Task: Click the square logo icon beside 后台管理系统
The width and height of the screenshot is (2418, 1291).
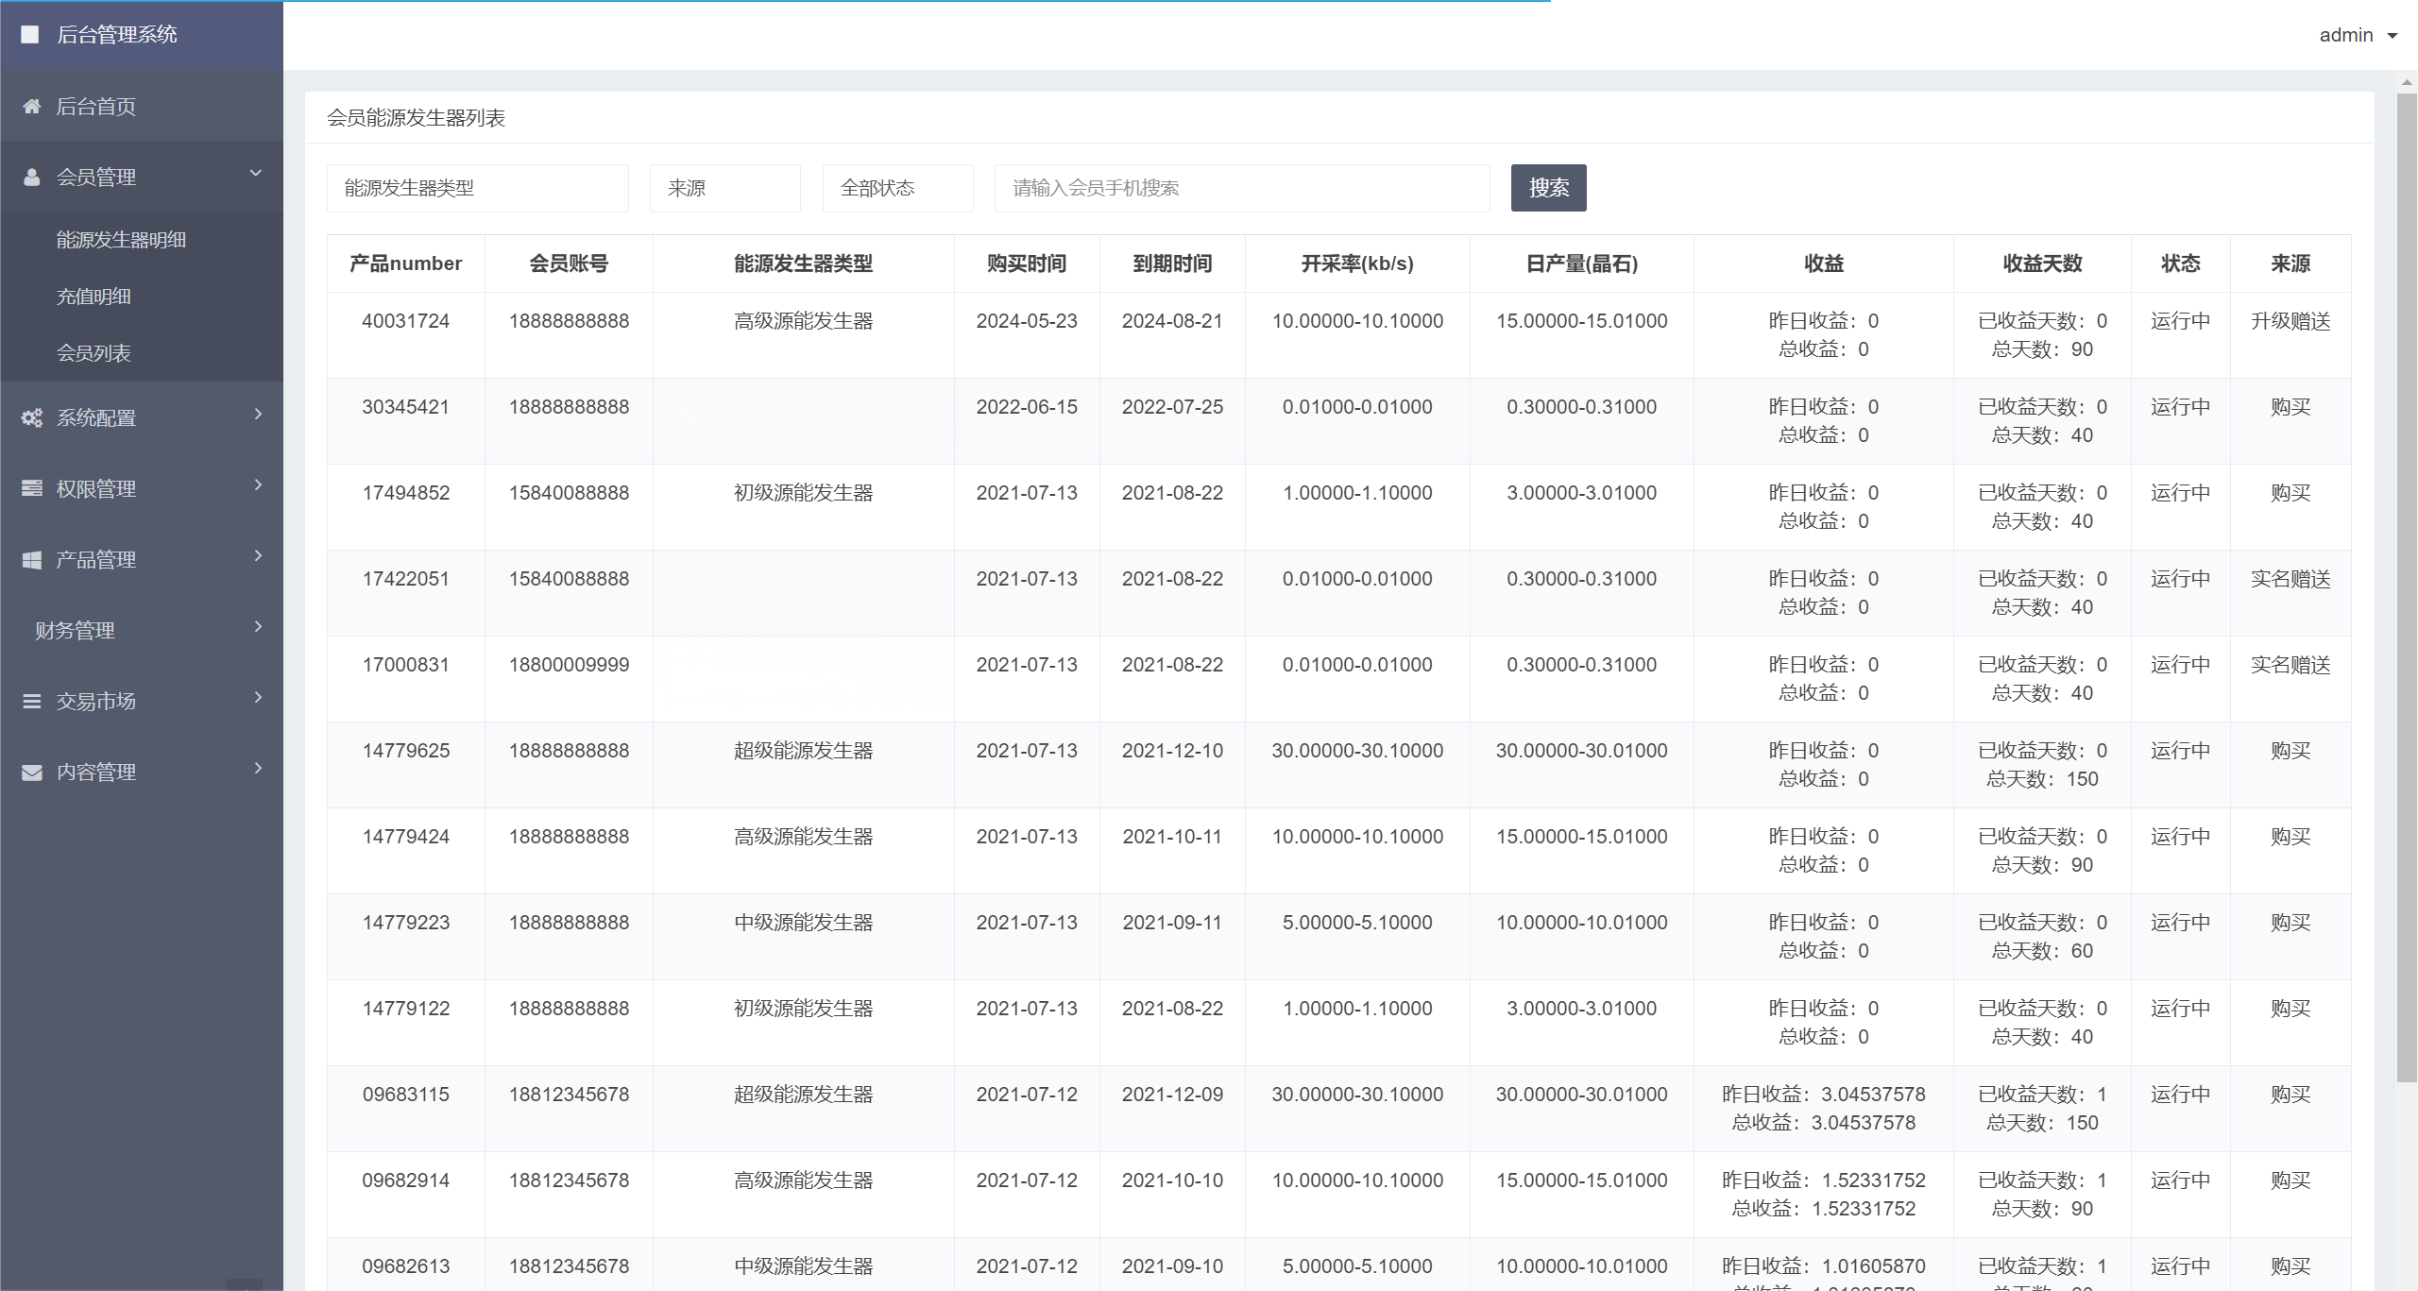Action: pos(30,35)
